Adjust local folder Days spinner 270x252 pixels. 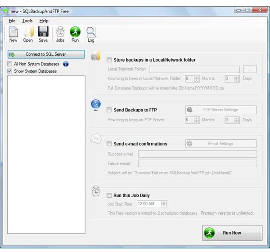[237, 79]
